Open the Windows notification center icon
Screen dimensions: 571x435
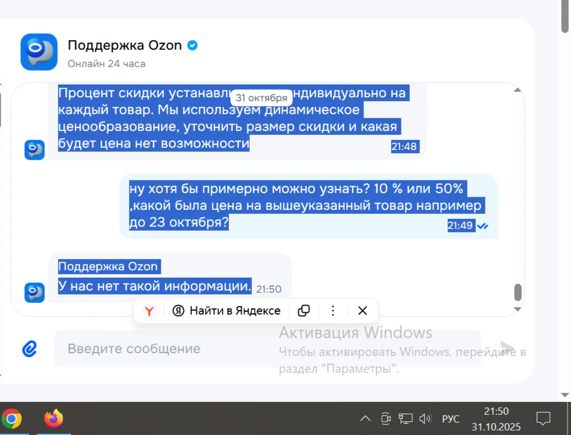(544, 419)
